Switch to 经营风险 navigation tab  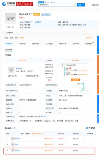(36, 44)
